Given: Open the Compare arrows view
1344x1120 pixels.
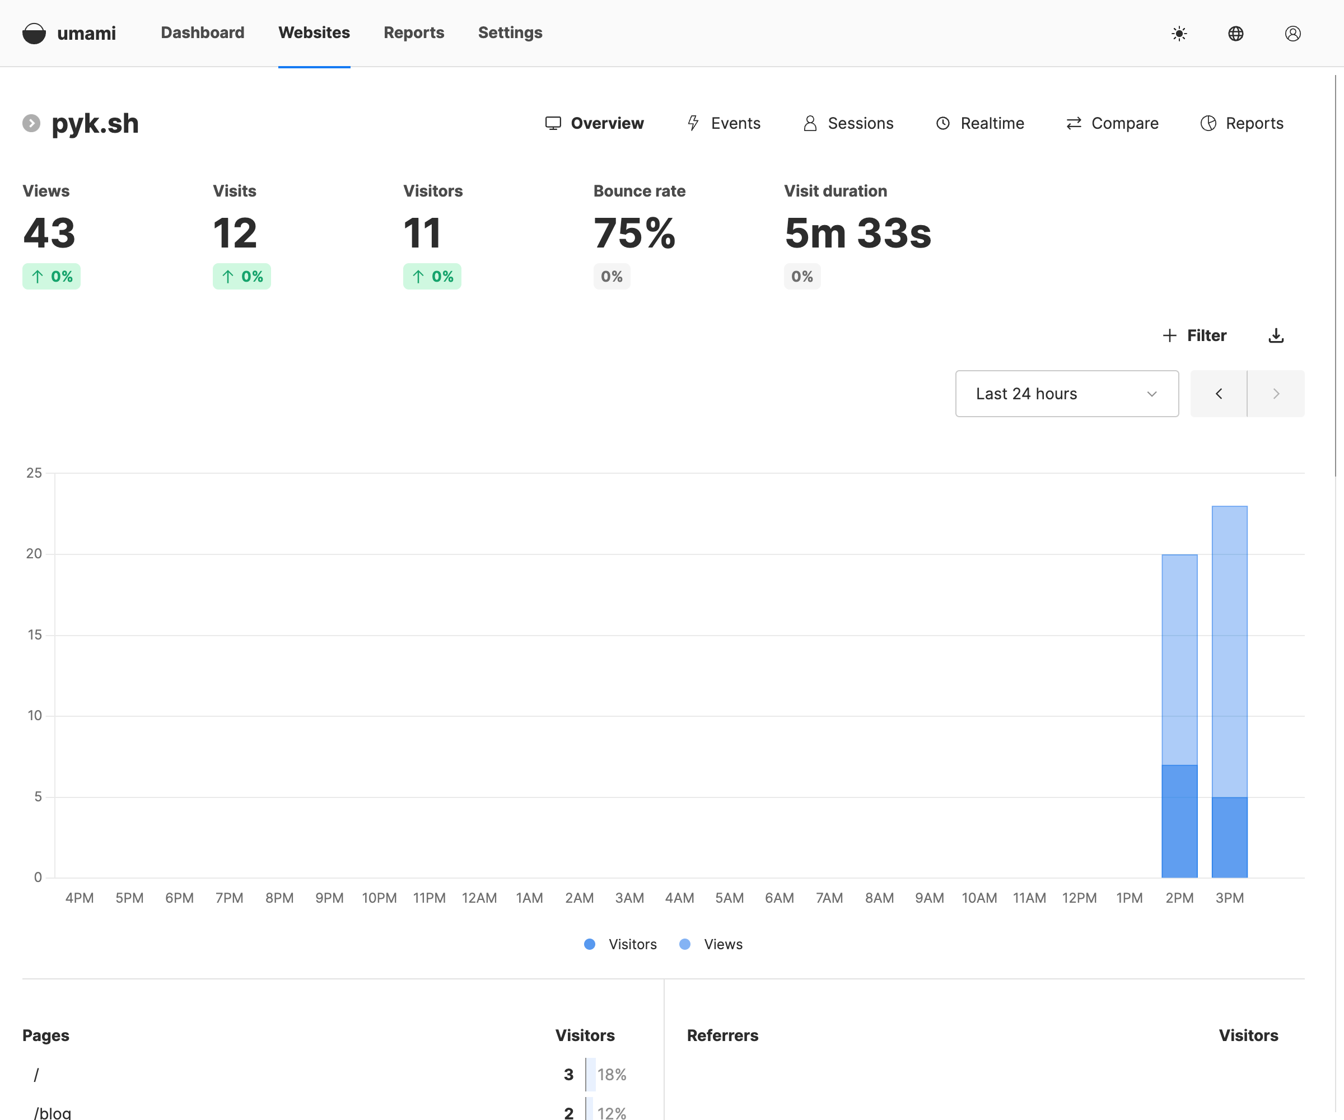Looking at the screenshot, I should 1112,123.
